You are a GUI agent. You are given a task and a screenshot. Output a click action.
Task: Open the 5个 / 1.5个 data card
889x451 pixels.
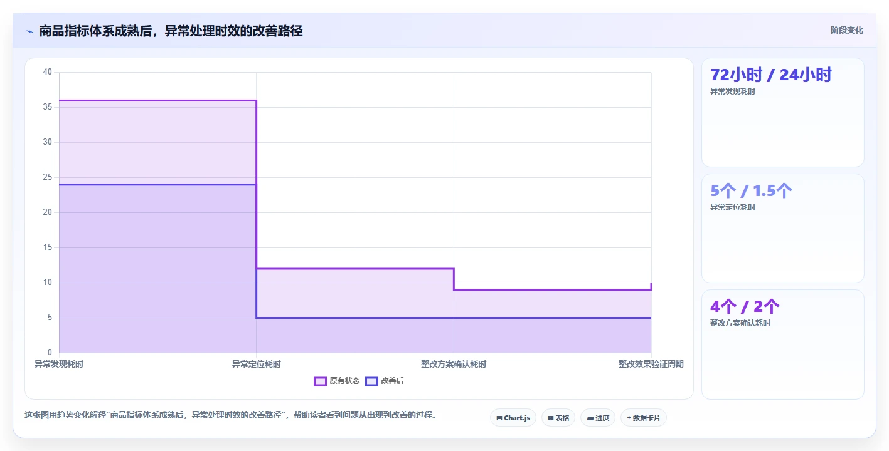783,228
